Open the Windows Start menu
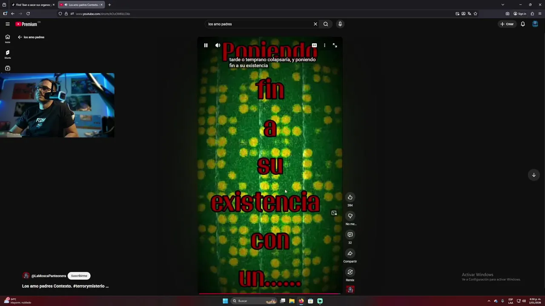Viewport: 545px width, 306px height. click(225, 301)
